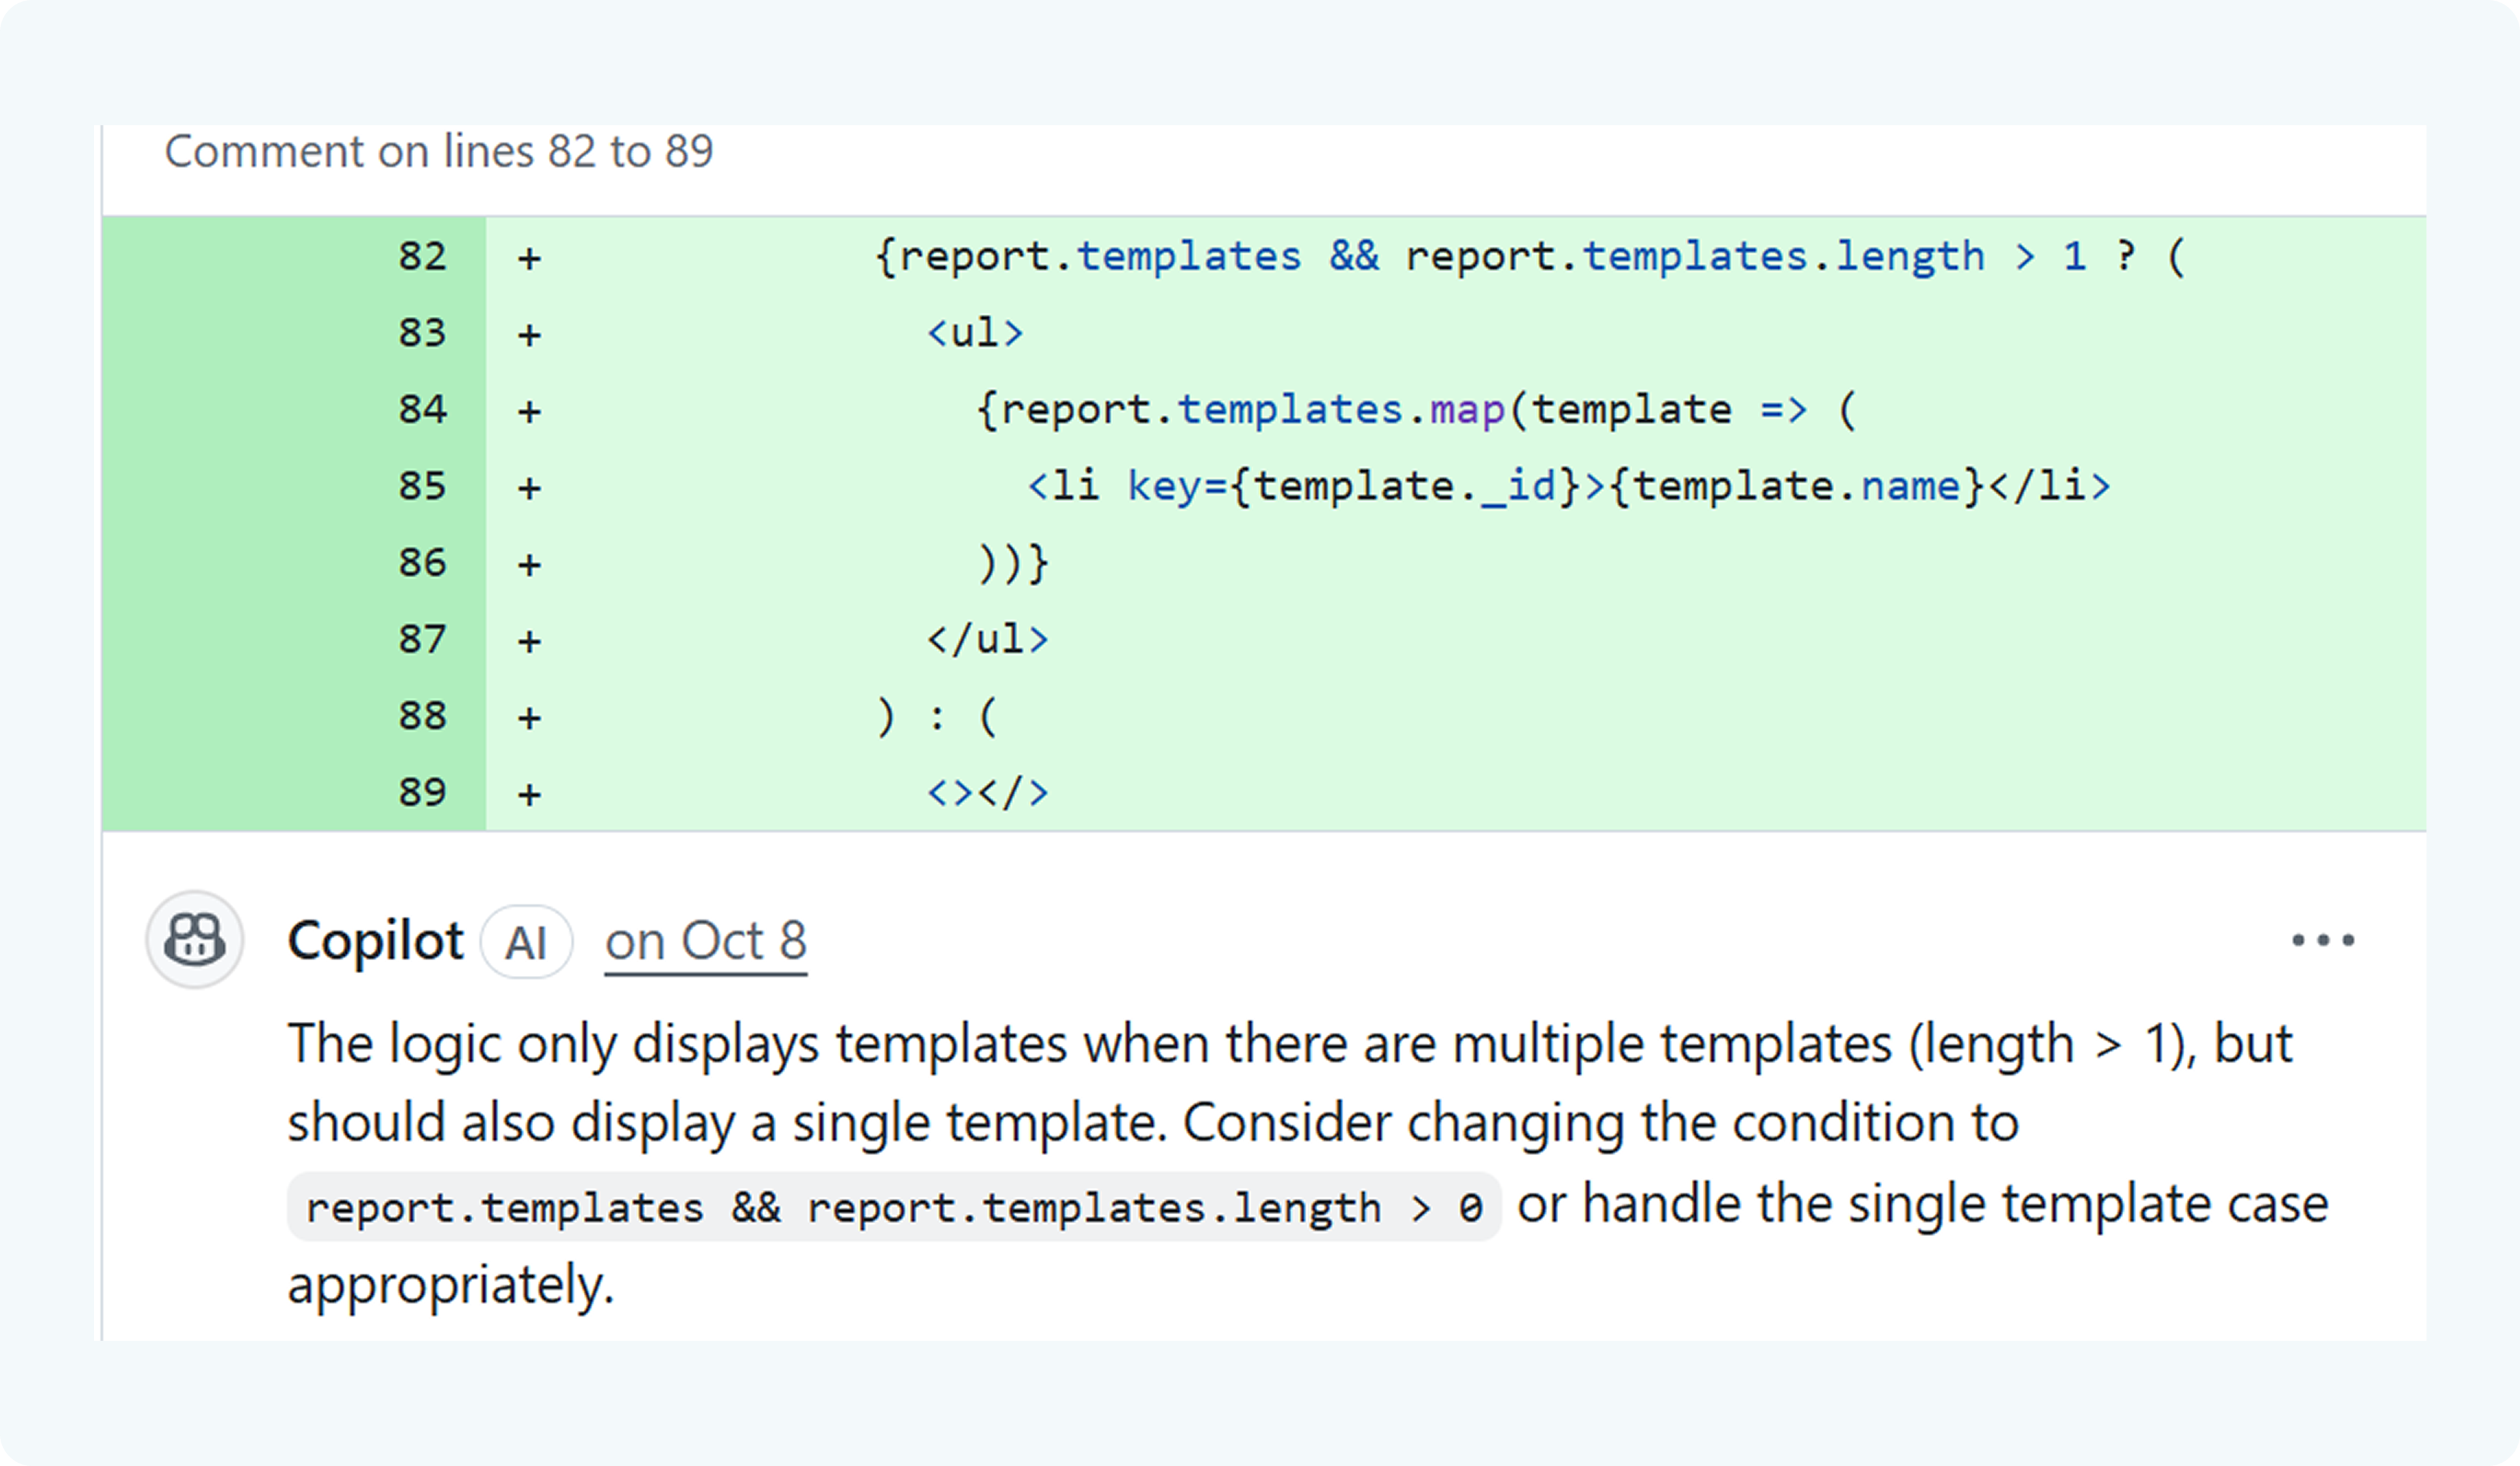Open the 'on Oct 8' timestamp link
The width and height of the screenshot is (2520, 1466).
pyautogui.click(x=705, y=940)
